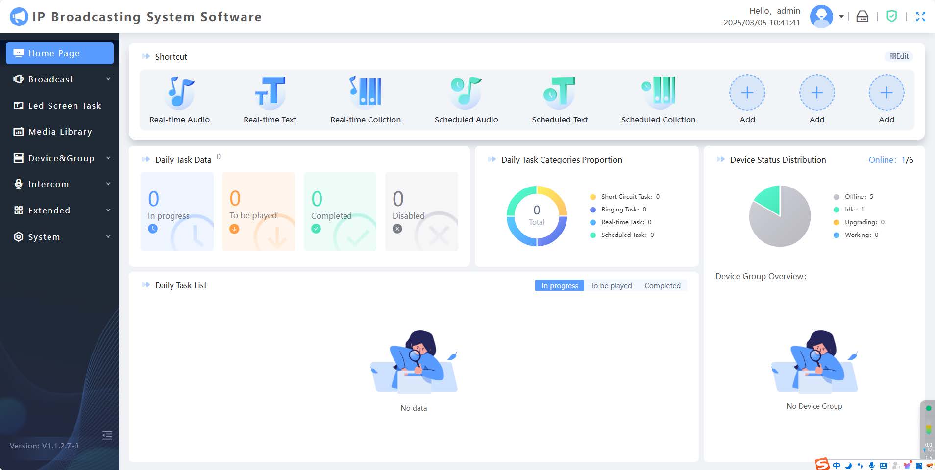Go to Home Page

60,53
